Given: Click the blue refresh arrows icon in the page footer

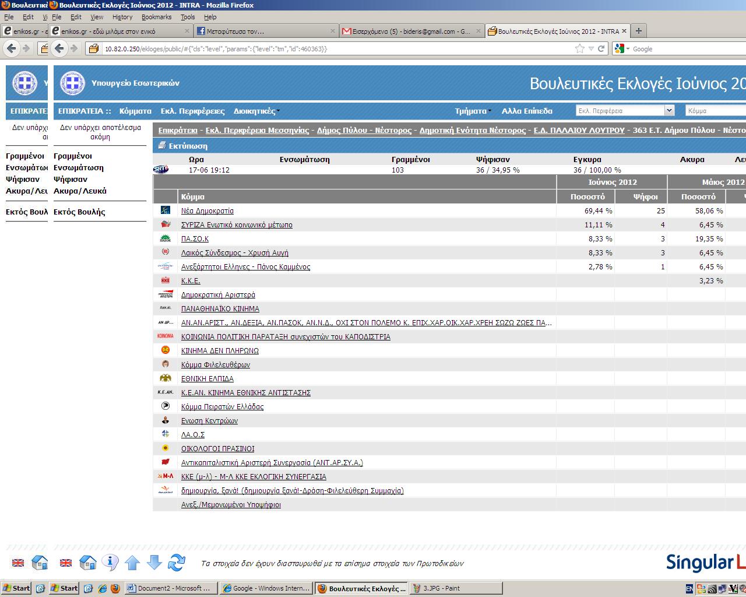Looking at the screenshot, I should pyautogui.click(x=176, y=563).
